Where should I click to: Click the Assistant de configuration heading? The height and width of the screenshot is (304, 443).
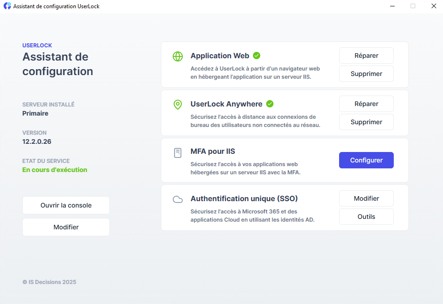57,64
